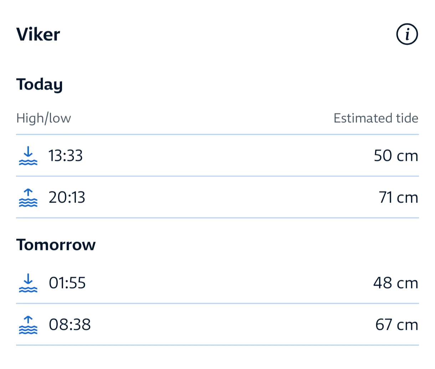Select the 08:38 tide time
This screenshot has width=435, height=369.
(70, 325)
